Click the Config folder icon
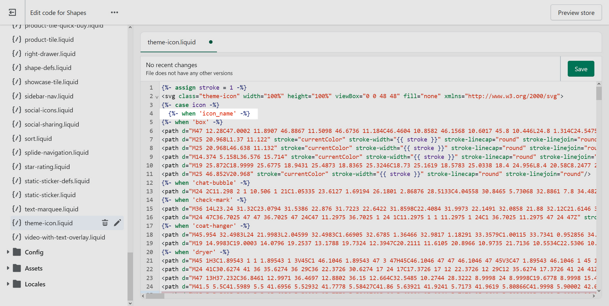609x306 pixels. (17, 252)
